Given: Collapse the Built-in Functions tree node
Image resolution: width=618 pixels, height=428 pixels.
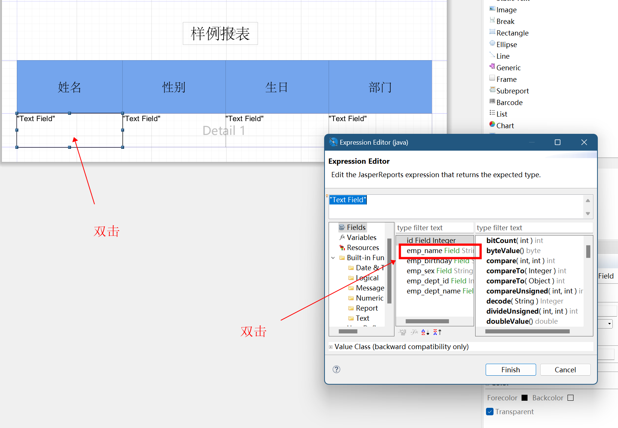Looking at the screenshot, I should click(333, 258).
